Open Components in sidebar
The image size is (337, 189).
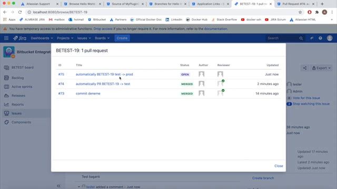[x=21, y=122]
